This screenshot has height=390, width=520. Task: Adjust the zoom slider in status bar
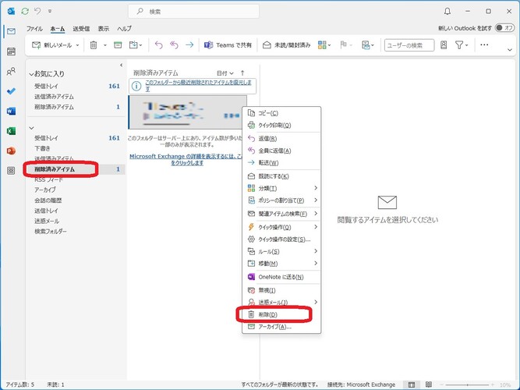coord(467,385)
